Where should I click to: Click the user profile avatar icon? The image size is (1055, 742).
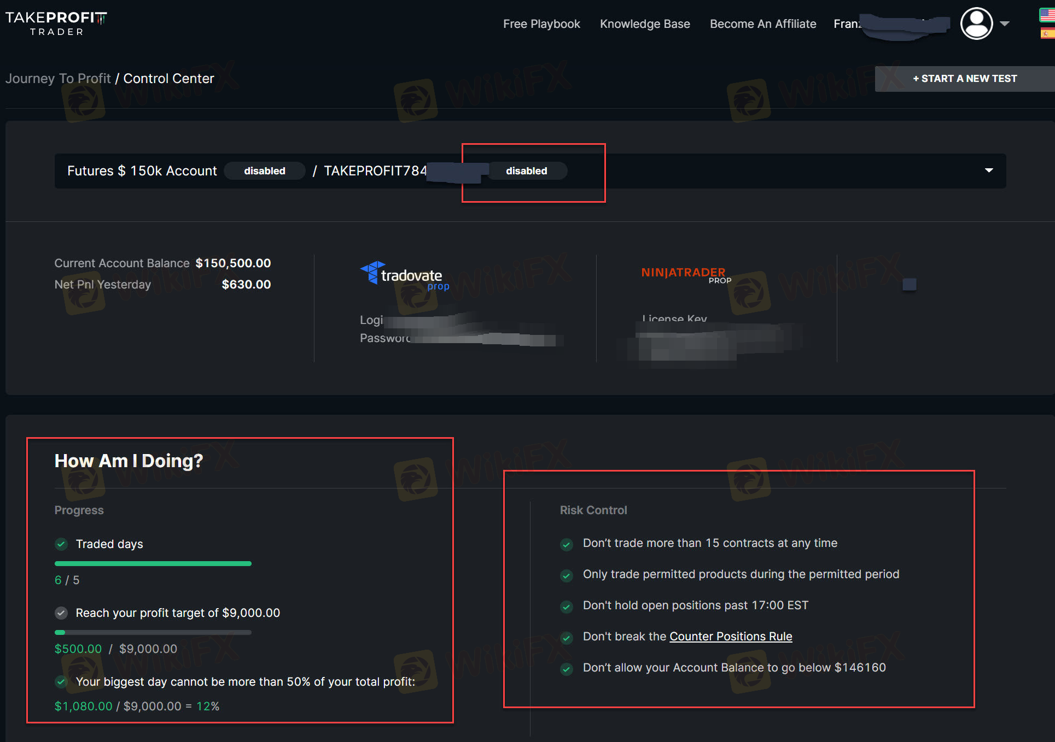tap(976, 23)
